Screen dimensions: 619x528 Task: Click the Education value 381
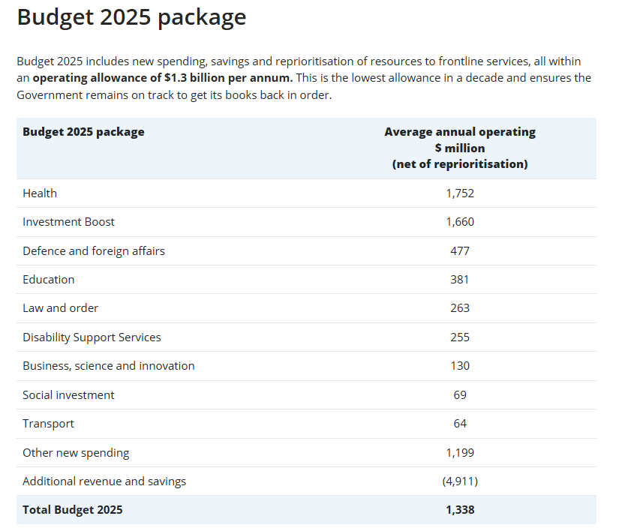(460, 280)
